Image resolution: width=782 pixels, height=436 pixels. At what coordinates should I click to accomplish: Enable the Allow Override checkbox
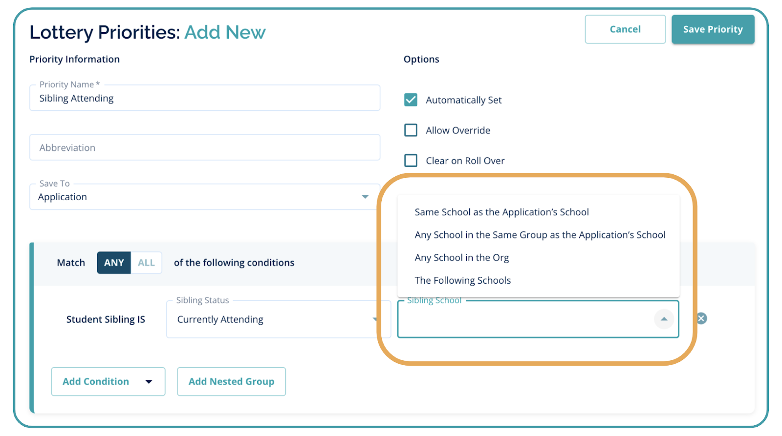point(411,130)
